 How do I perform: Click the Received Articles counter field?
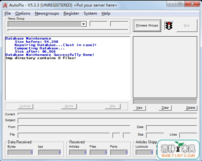[78, 153]
